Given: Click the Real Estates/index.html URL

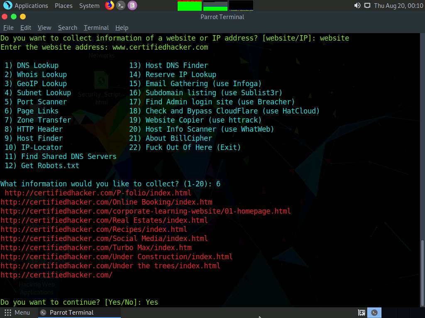Looking at the screenshot, I should tap(104, 220).
